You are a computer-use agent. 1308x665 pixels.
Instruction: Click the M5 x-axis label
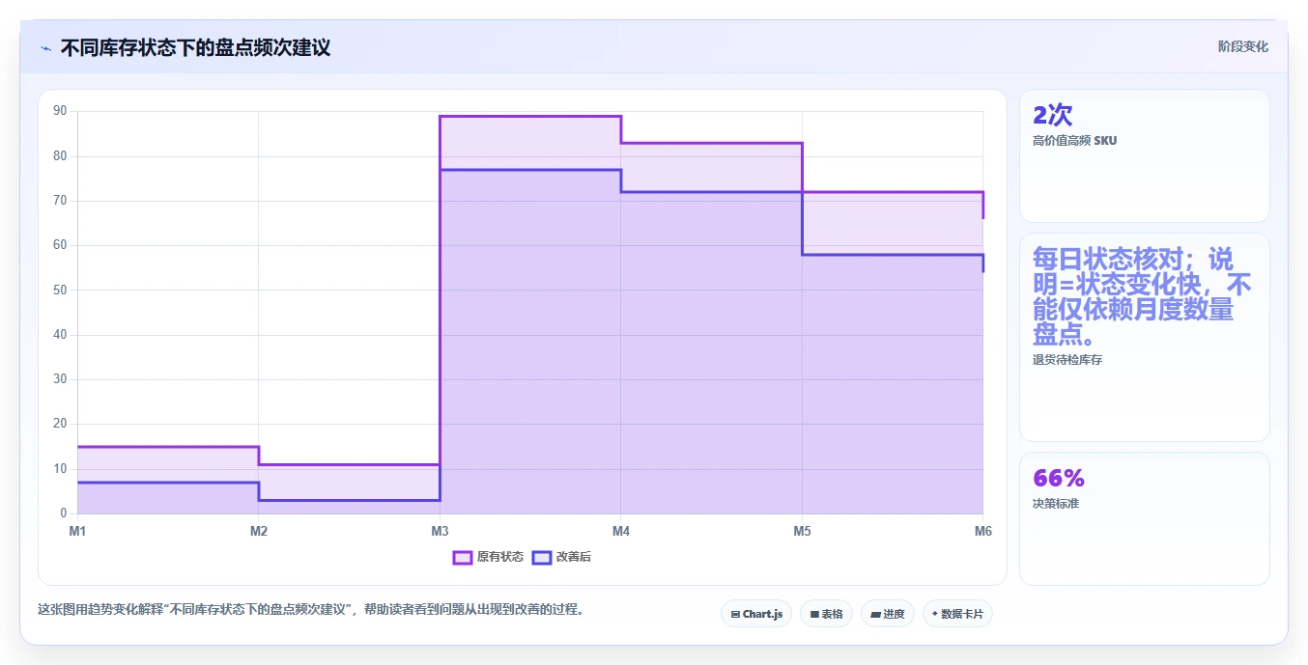[802, 531]
